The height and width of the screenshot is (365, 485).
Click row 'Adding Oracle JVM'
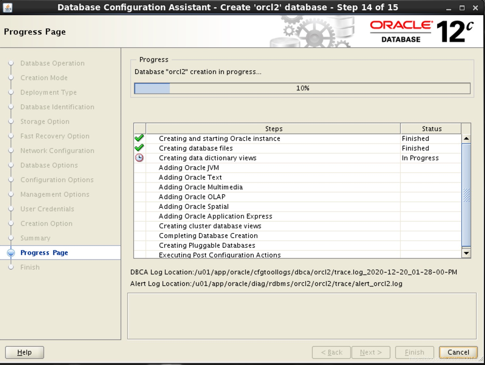[298, 168]
